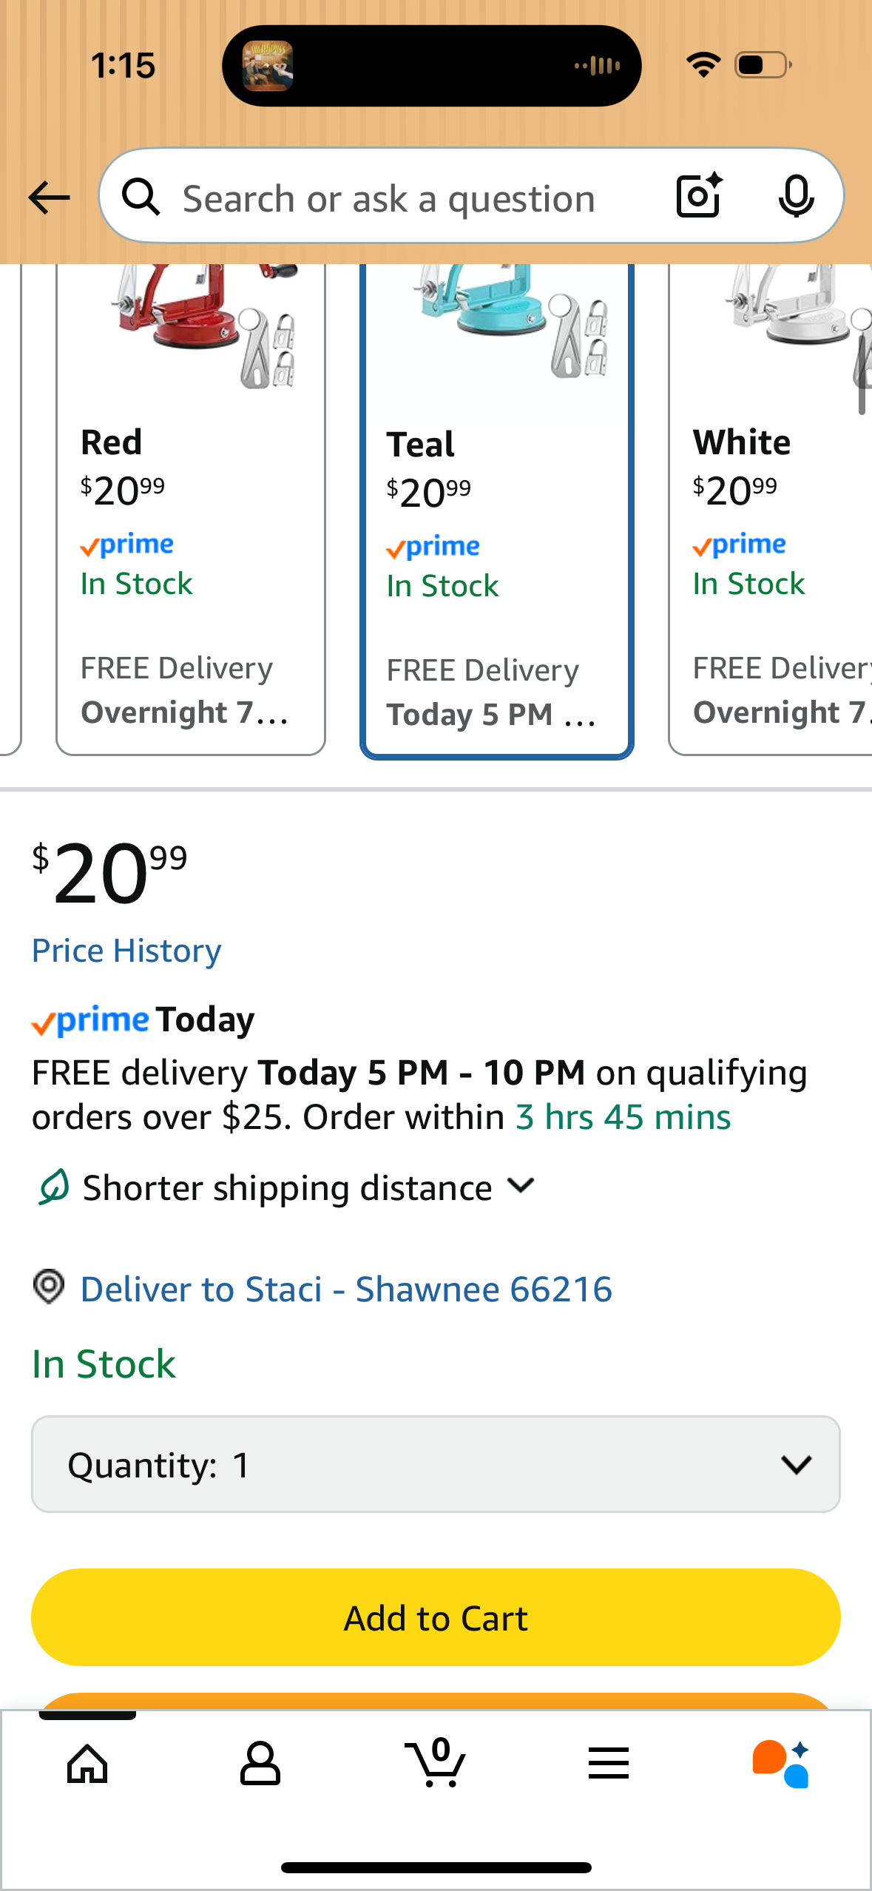The width and height of the screenshot is (872, 1891).
Task: Open the Price History link
Action: click(126, 951)
